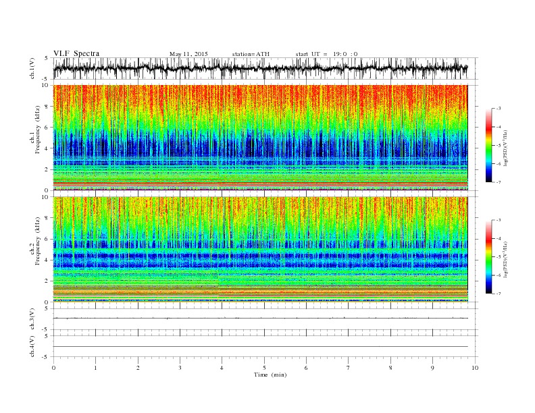Click the ch.1 colorbar 'log(PSD)(V²/Hz)' label
This screenshot has height=413, width=535.
[x=505, y=147]
